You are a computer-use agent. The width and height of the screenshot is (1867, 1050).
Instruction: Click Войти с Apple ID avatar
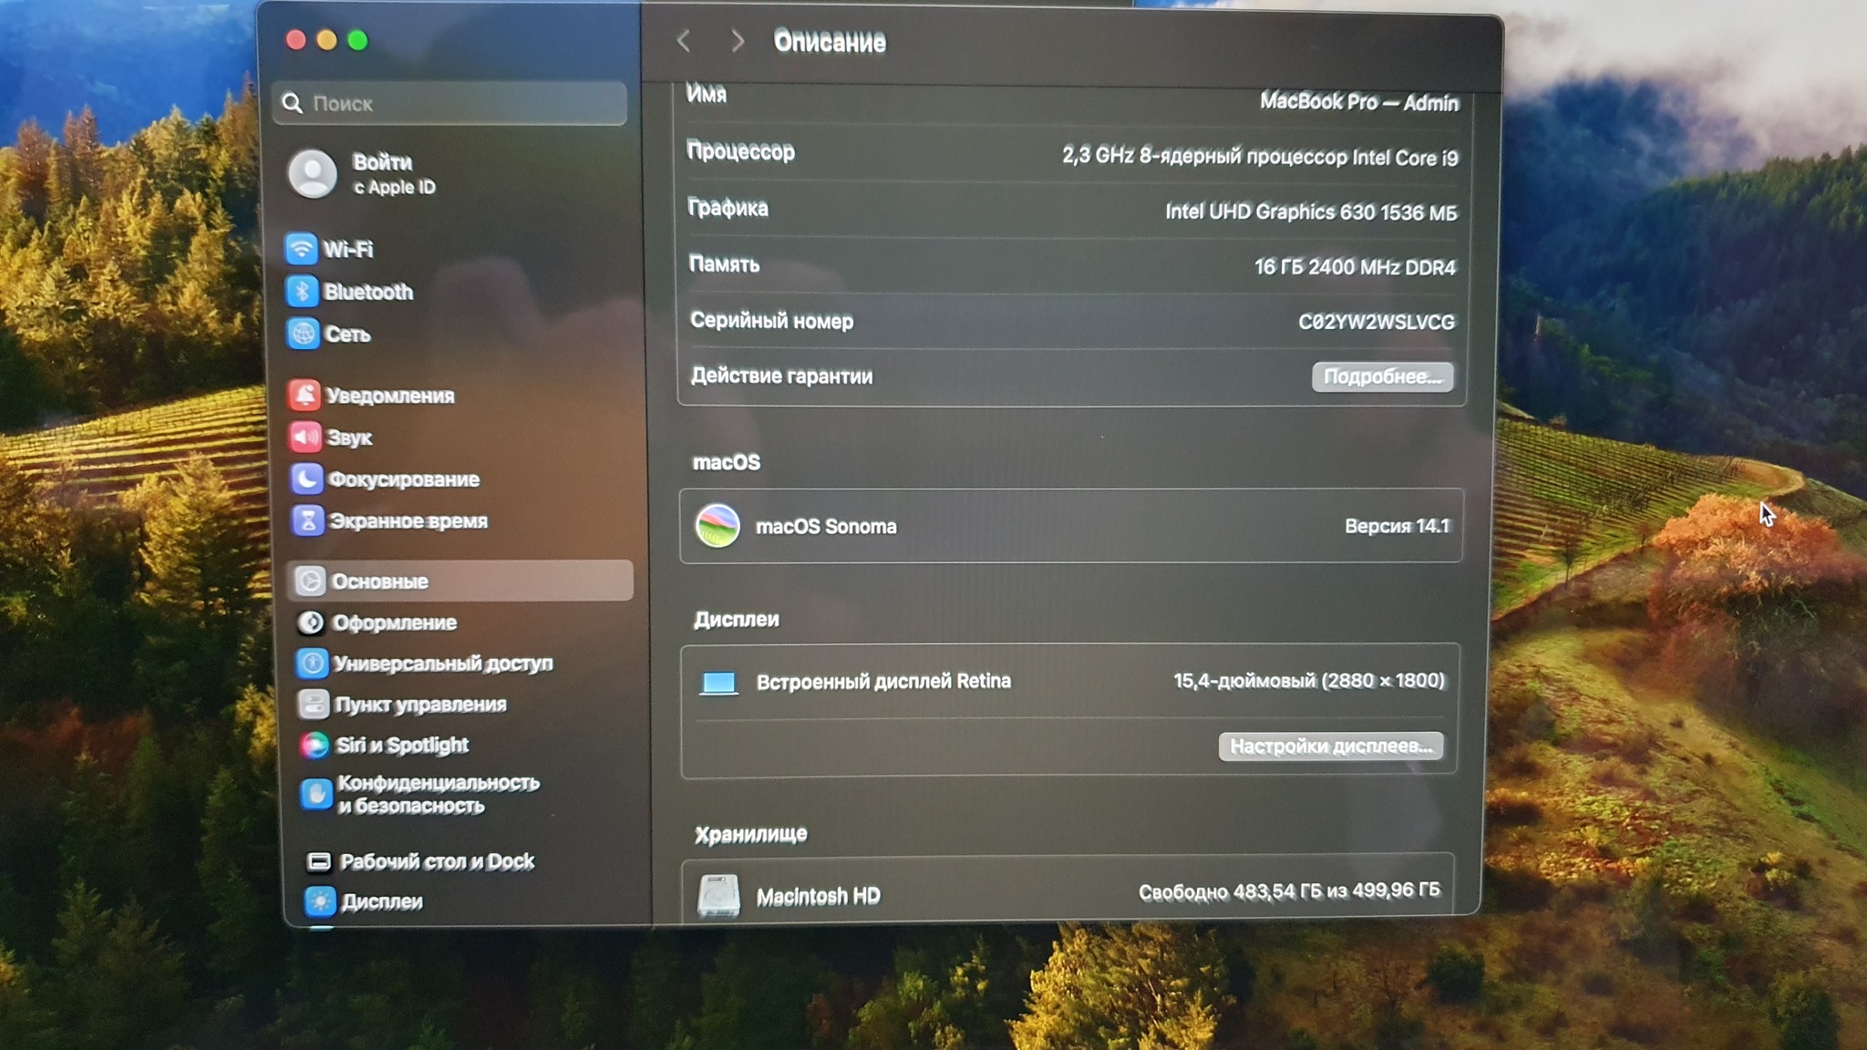[x=313, y=173]
